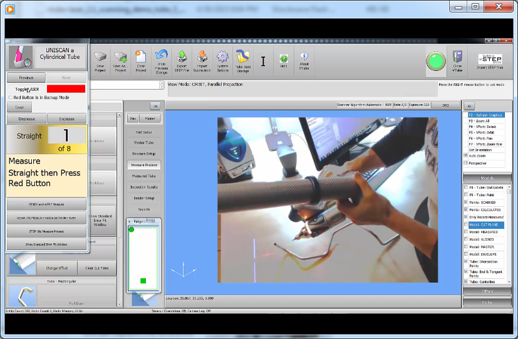Click the large green status light
The image size is (518, 339).
click(436, 61)
